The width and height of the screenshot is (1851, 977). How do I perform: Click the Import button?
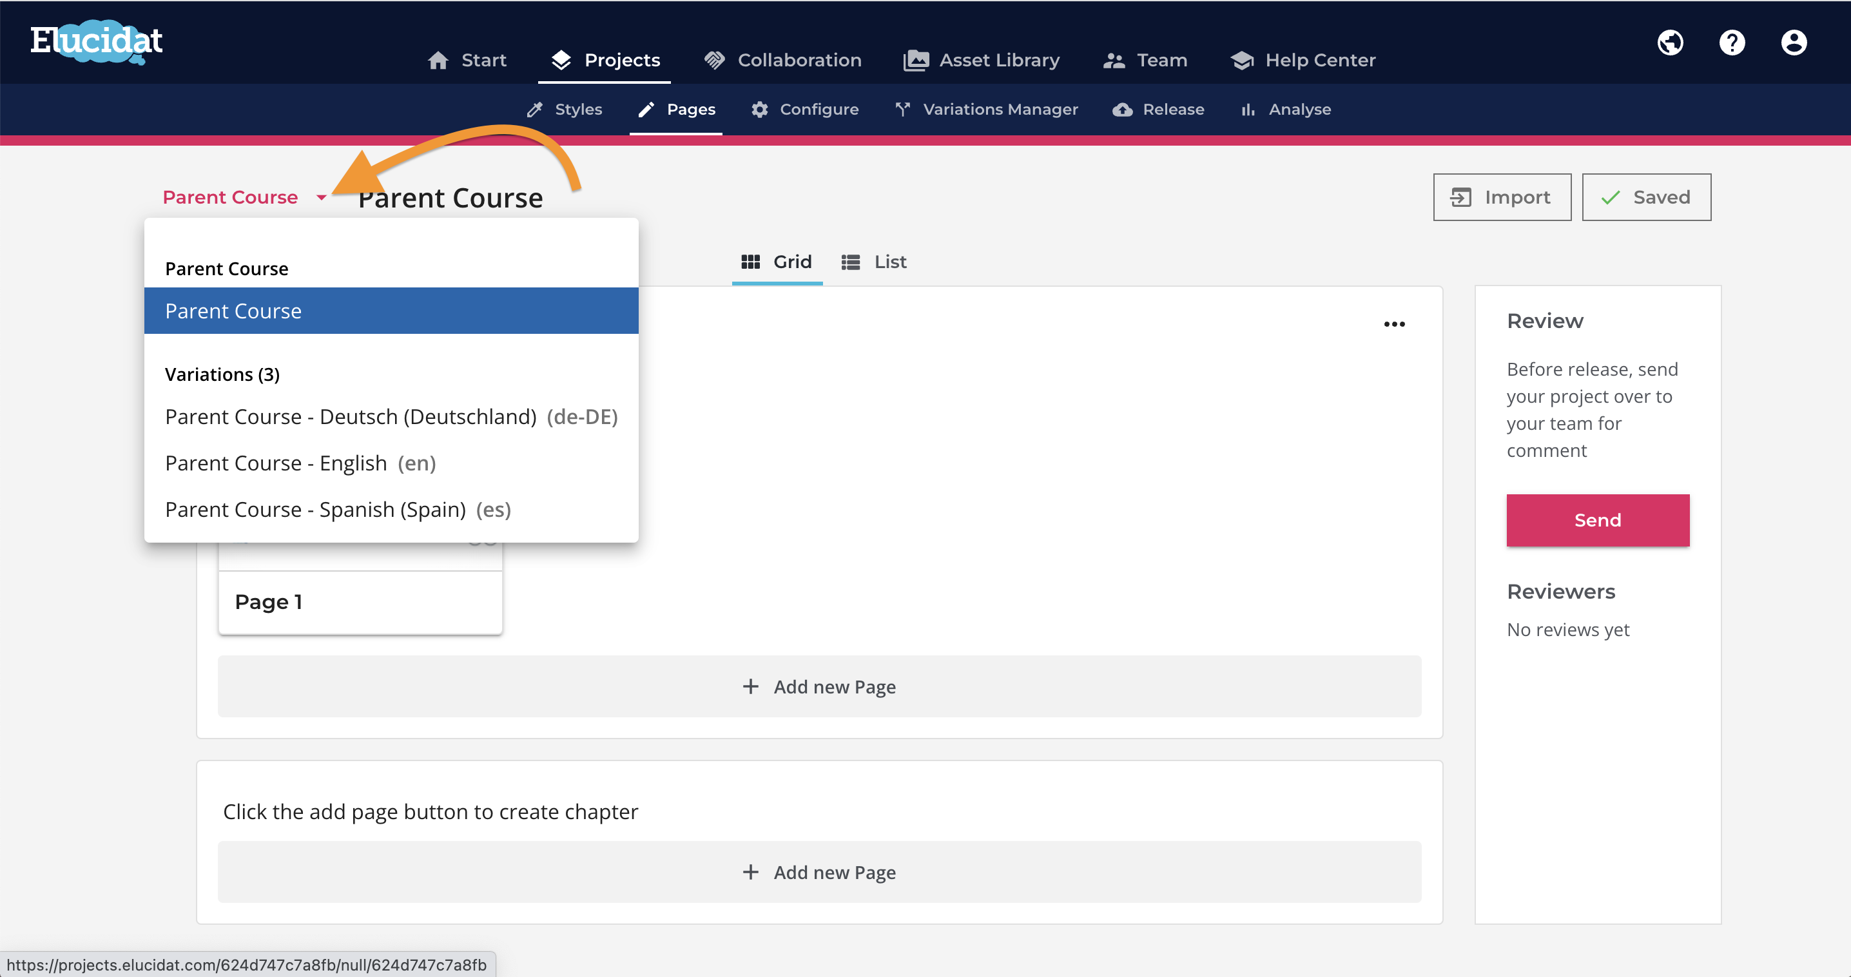pyautogui.click(x=1502, y=197)
